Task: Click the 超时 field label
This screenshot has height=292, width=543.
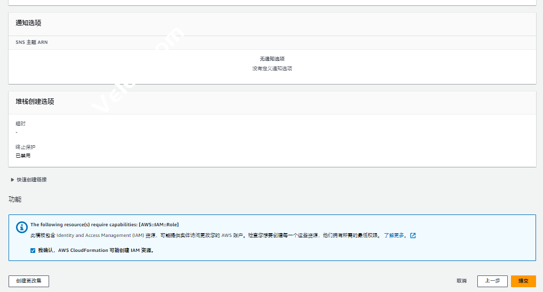Action: [x=20, y=124]
